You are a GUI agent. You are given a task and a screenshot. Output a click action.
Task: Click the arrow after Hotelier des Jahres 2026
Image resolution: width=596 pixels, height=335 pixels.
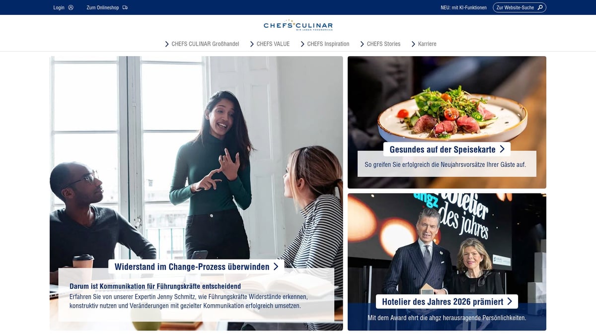pyautogui.click(x=510, y=301)
